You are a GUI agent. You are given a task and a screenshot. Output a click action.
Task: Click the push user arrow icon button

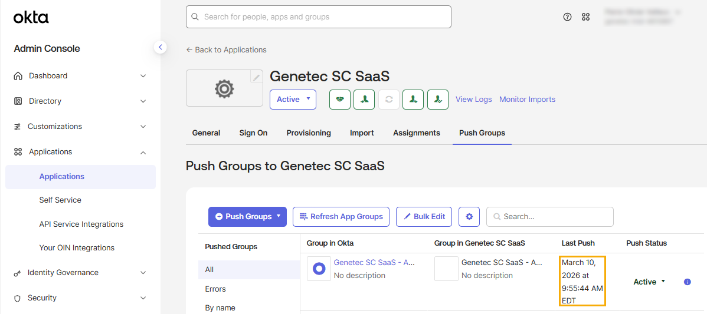tap(413, 100)
